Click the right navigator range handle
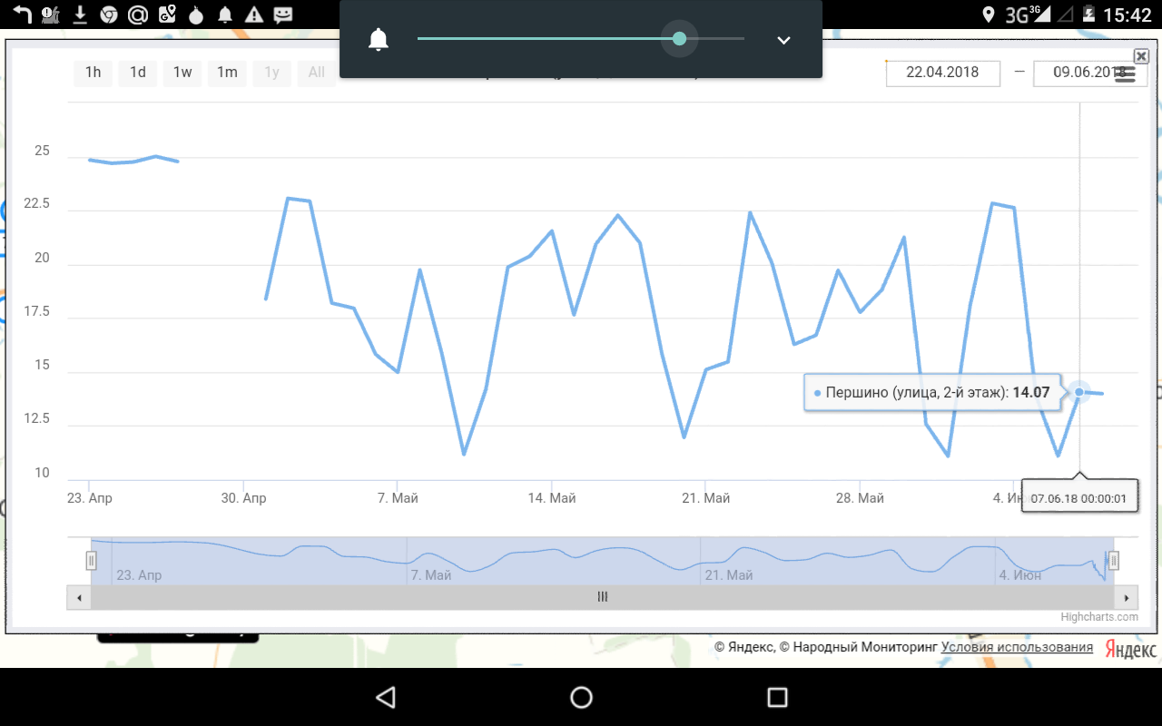The width and height of the screenshot is (1162, 726). click(1114, 561)
